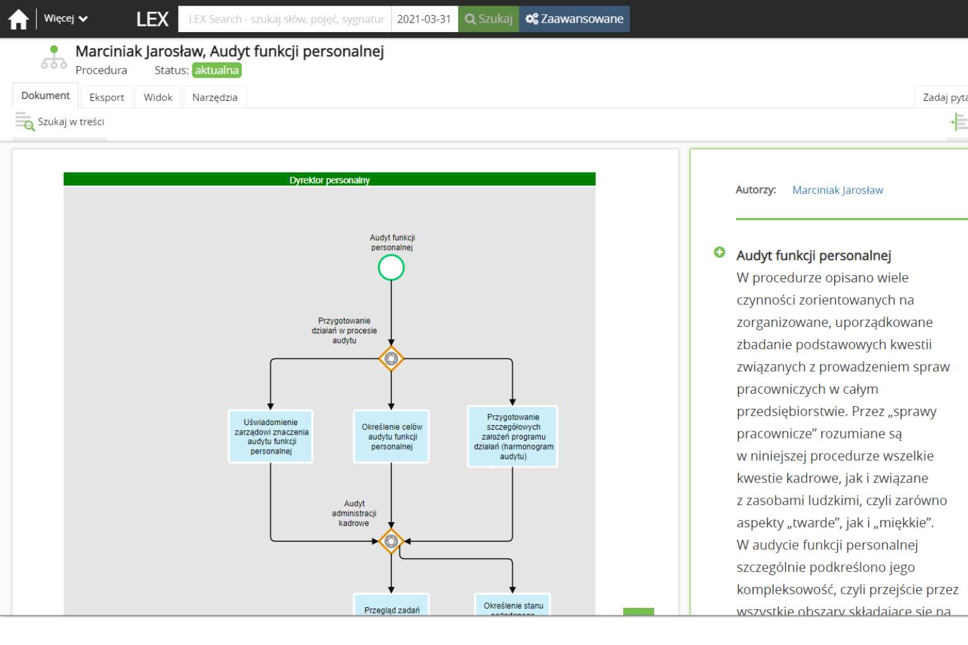Expand Audyt funkcji personalnej section plus icon
The width and height of the screenshot is (968, 645).
point(719,253)
